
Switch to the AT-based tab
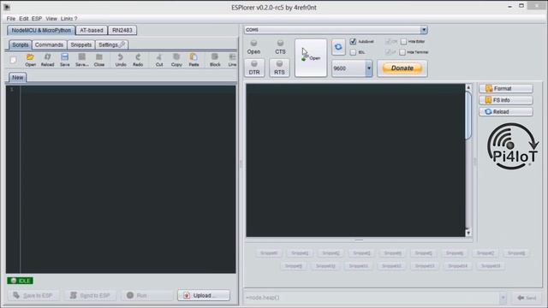[92, 31]
